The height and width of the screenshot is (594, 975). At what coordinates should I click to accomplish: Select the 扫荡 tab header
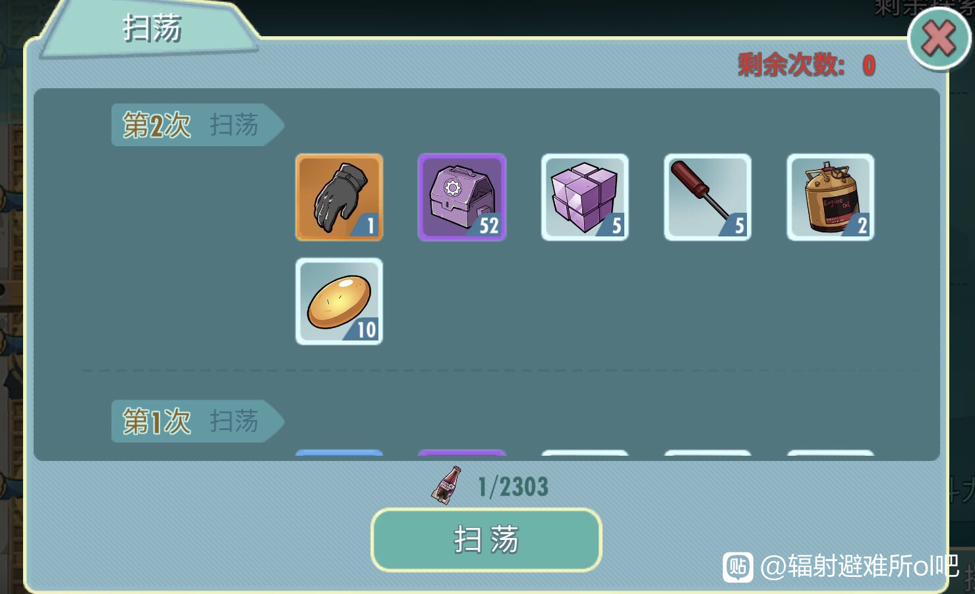[x=150, y=29]
